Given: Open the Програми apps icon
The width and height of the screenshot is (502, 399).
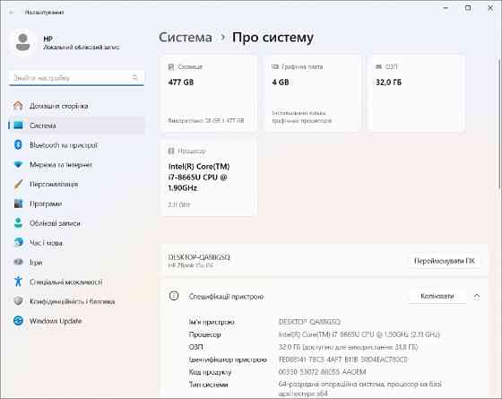Looking at the screenshot, I should pyautogui.click(x=18, y=204).
